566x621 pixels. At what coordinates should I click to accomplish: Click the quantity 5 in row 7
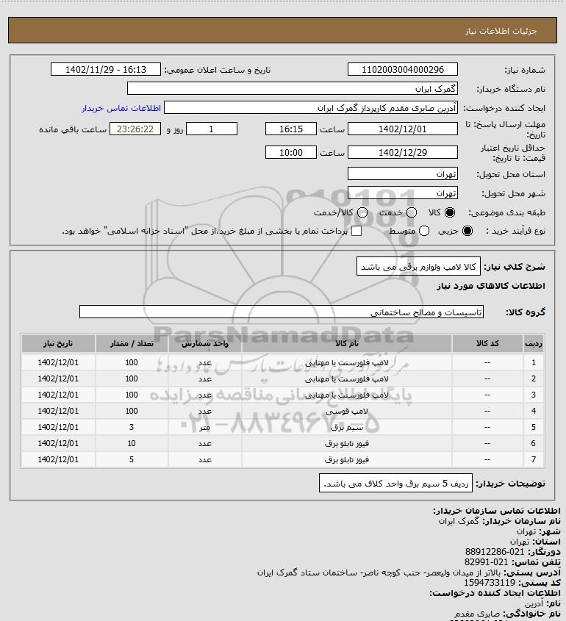pos(132,460)
